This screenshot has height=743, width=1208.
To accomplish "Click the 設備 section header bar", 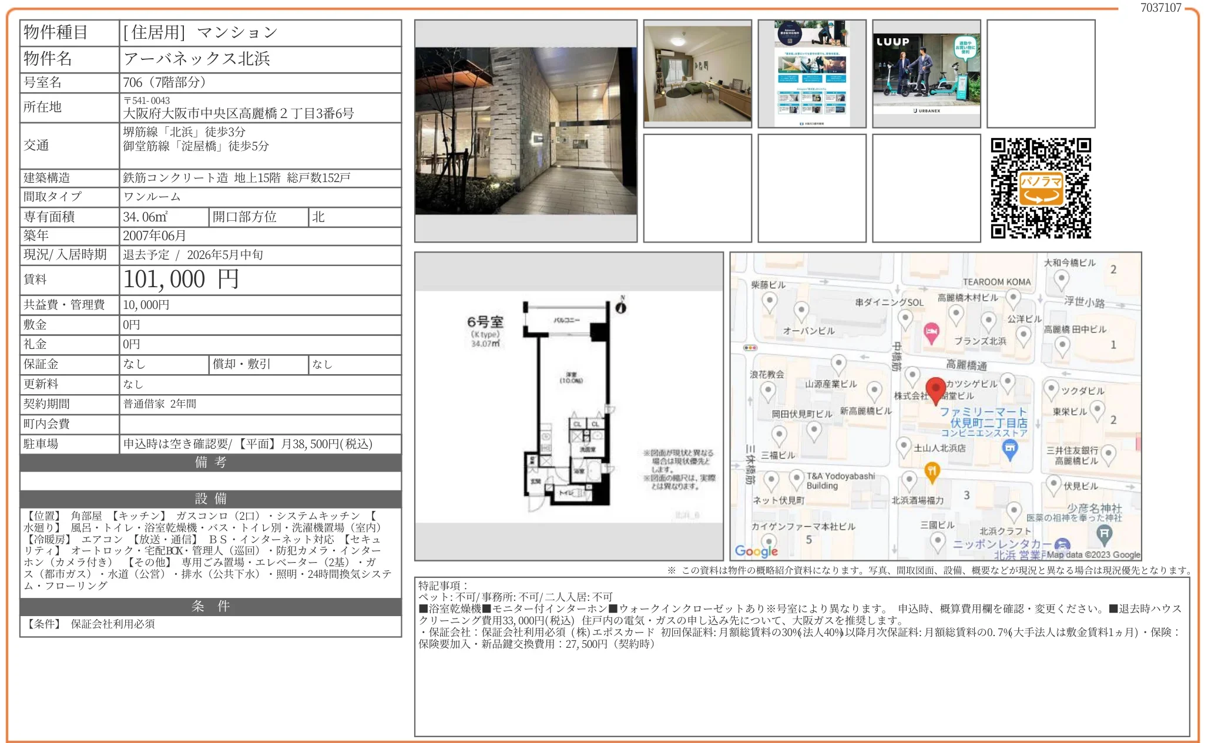I will (210, 499).
